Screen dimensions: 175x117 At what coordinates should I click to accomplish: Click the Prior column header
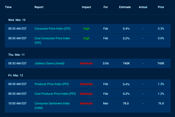click(x=161, y=7)
